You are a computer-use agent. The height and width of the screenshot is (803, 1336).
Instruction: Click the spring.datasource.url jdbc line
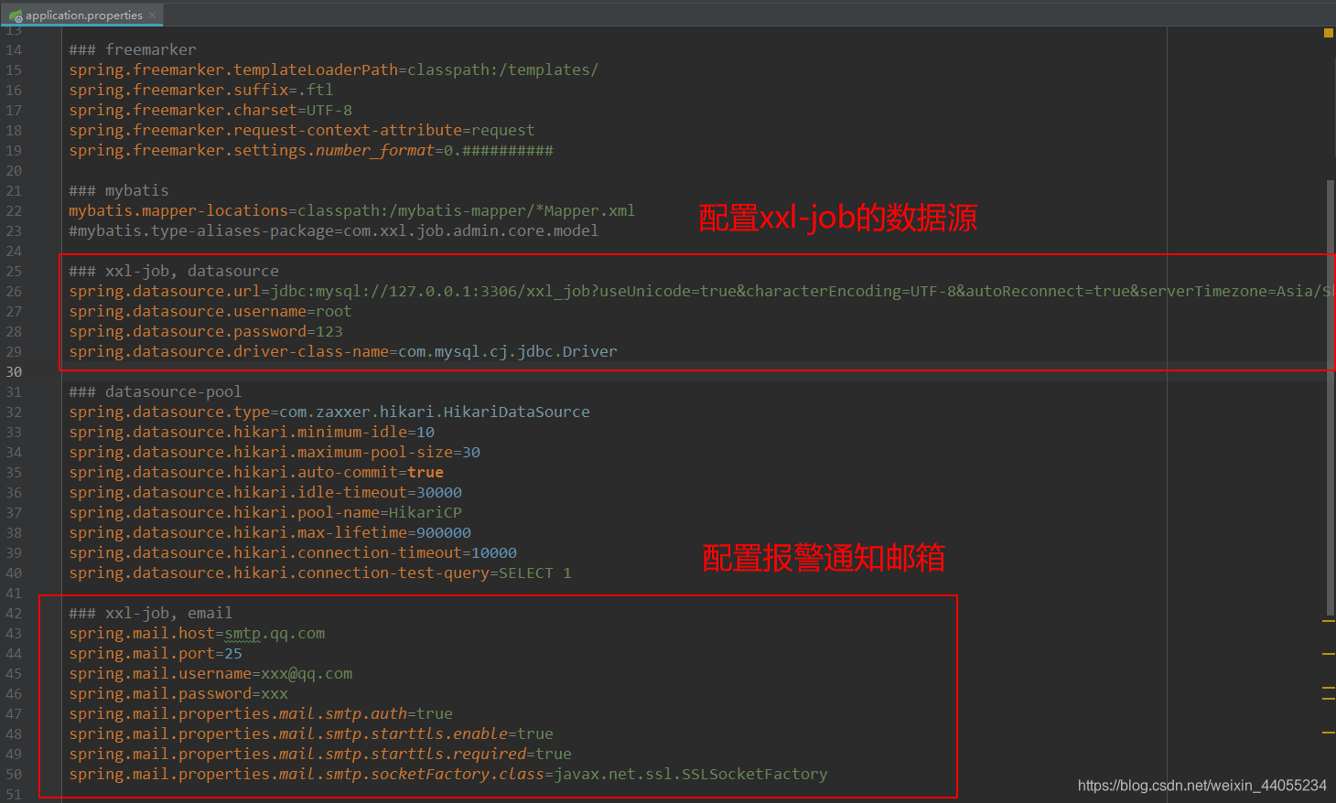[702, 291]
